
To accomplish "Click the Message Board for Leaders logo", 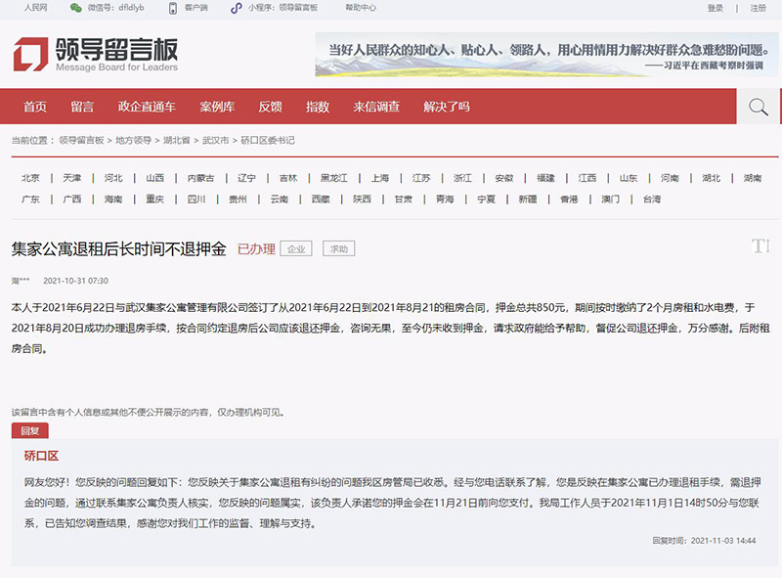I will (95, 55).
